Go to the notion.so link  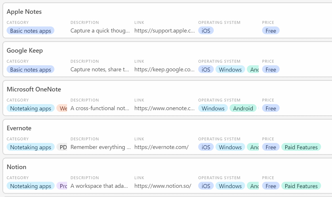point(163,186)
